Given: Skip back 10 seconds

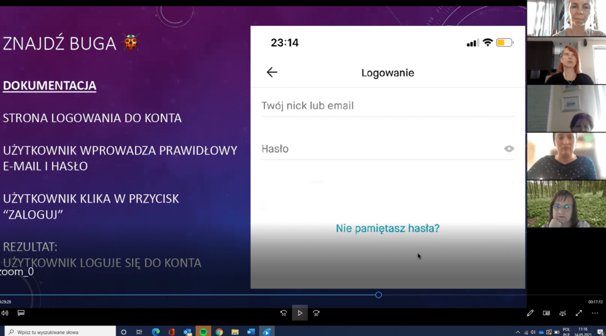Looking at the screenshot, I should [x=283, y=313].
